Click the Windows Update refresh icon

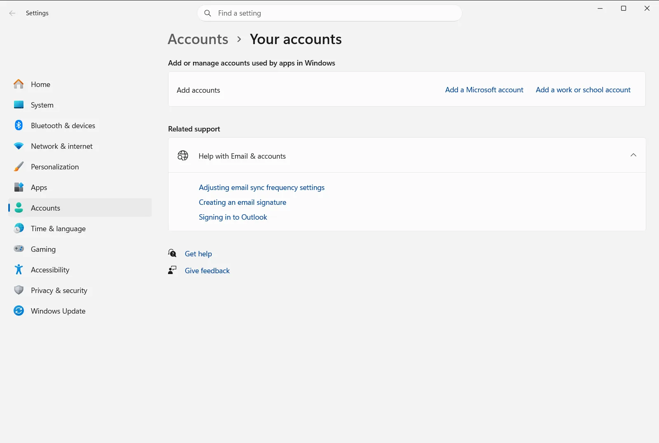[19, 311]
